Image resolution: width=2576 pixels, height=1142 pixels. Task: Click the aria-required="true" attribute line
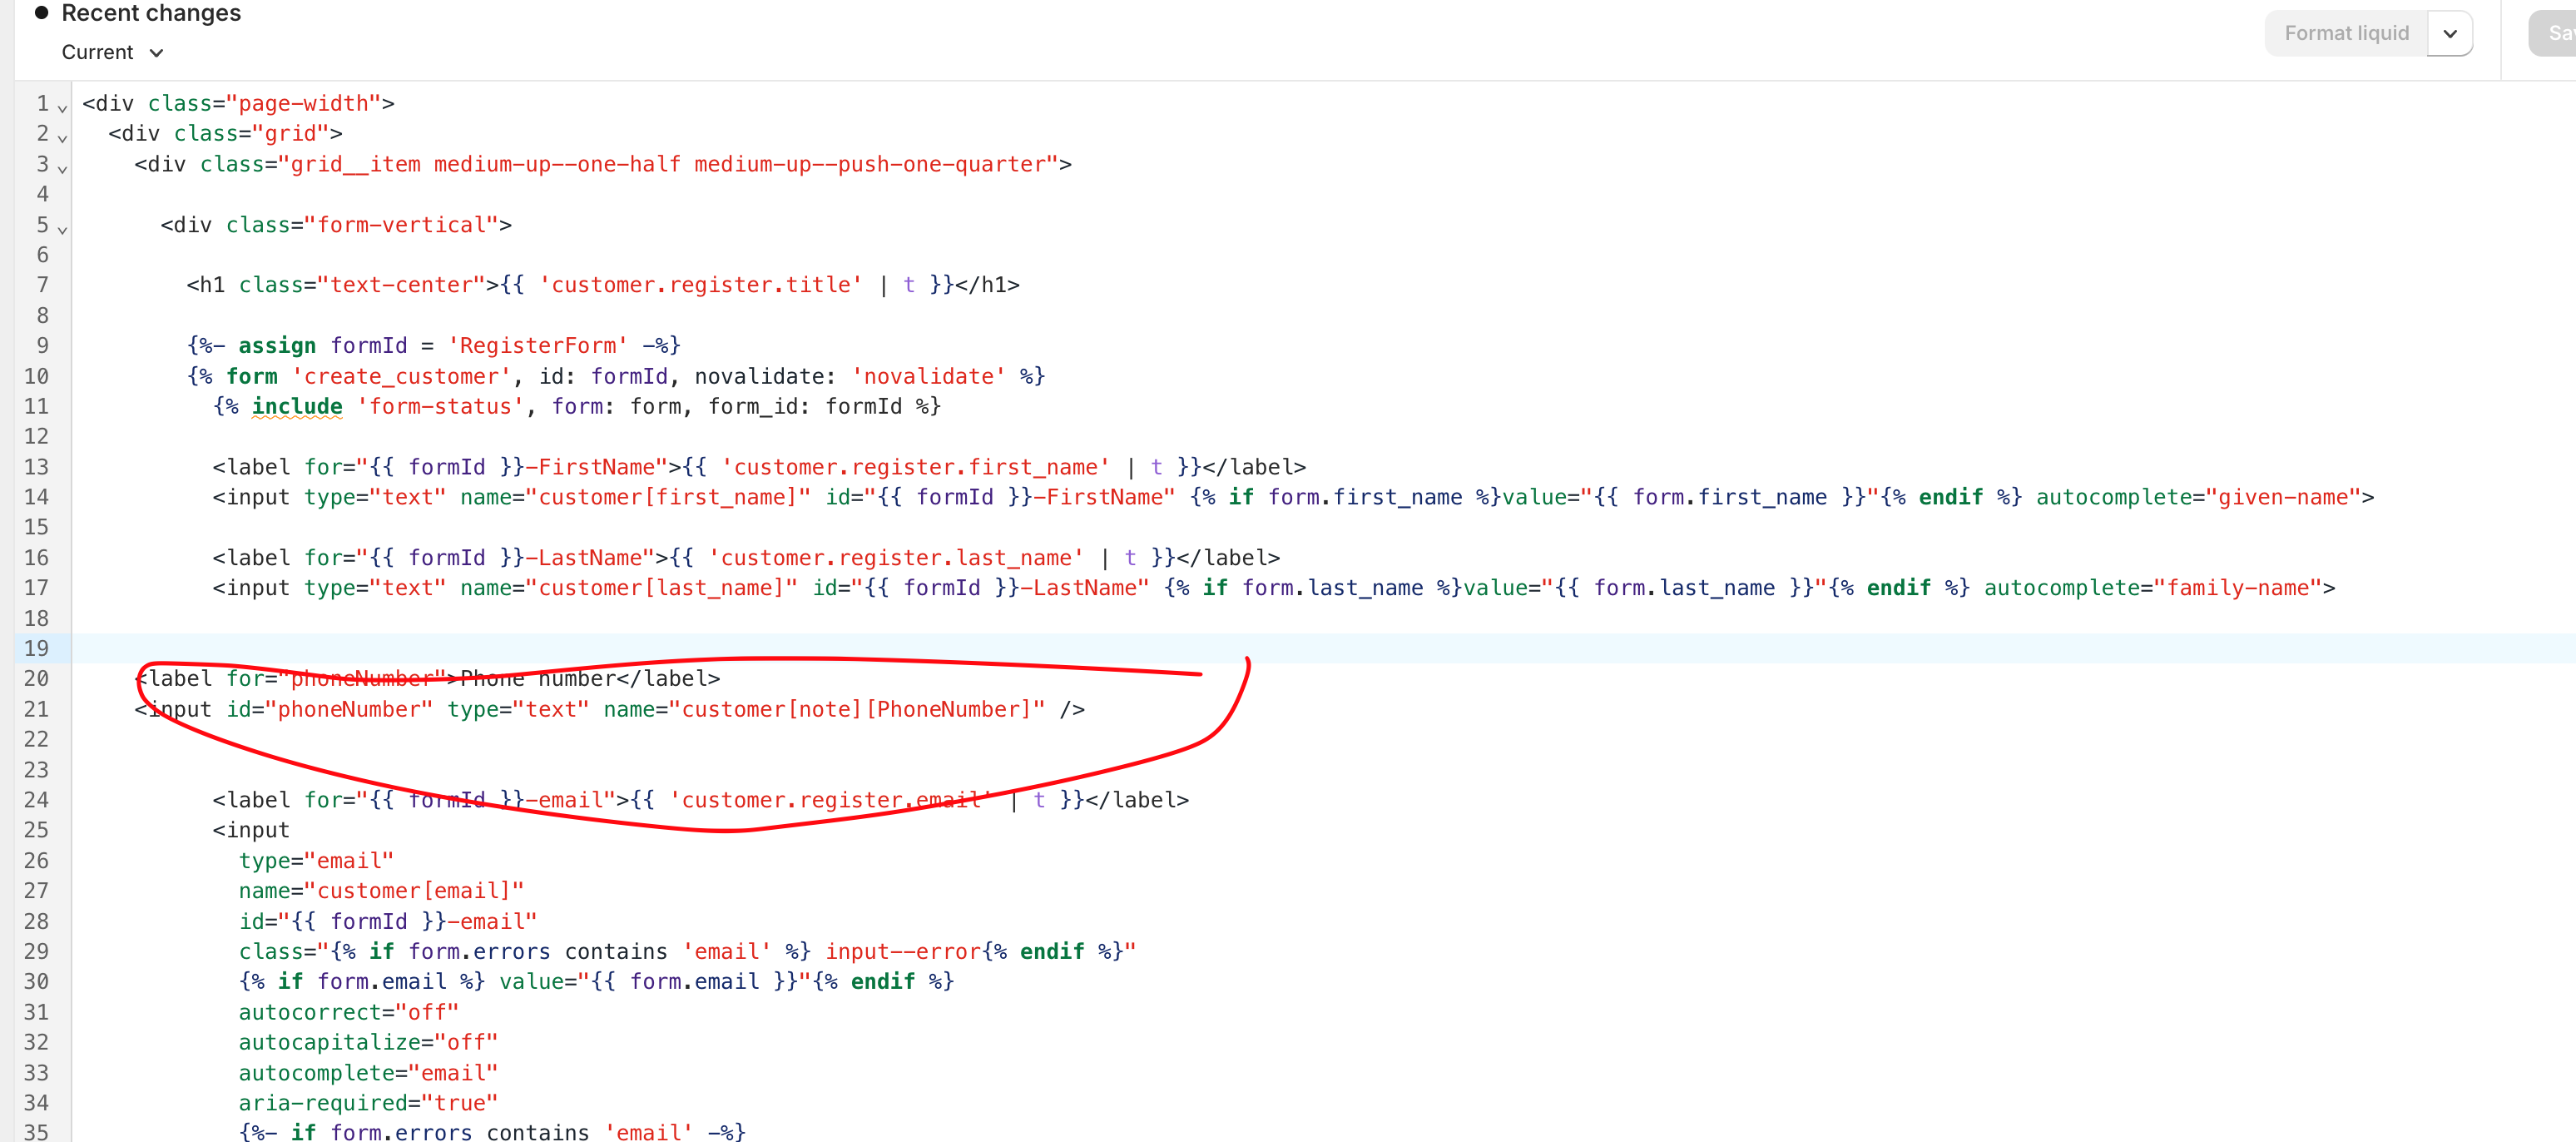(x=368, y=1102)
